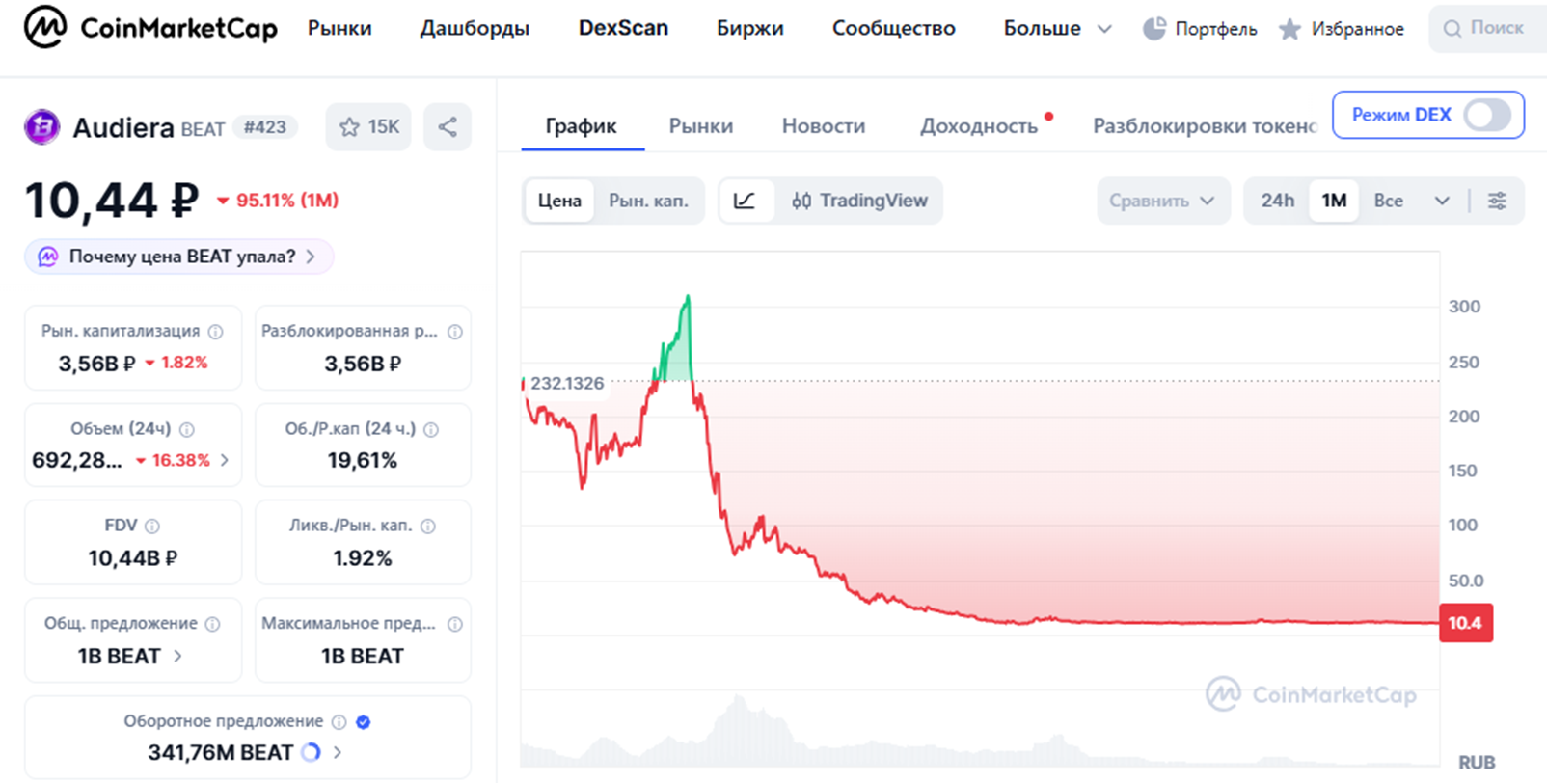The height and width of the screenshot is (783, 1547).
Task: Show info for Разблокированная р...
Action: tap(455, 332)
